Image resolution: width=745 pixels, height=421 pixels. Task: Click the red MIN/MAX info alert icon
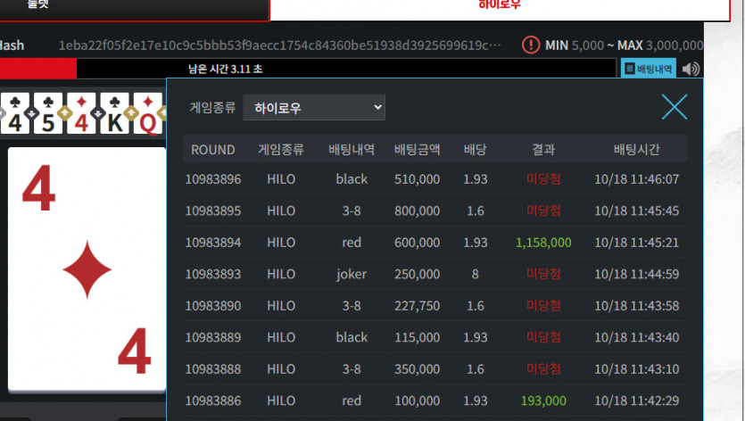[x=531, y=45]
